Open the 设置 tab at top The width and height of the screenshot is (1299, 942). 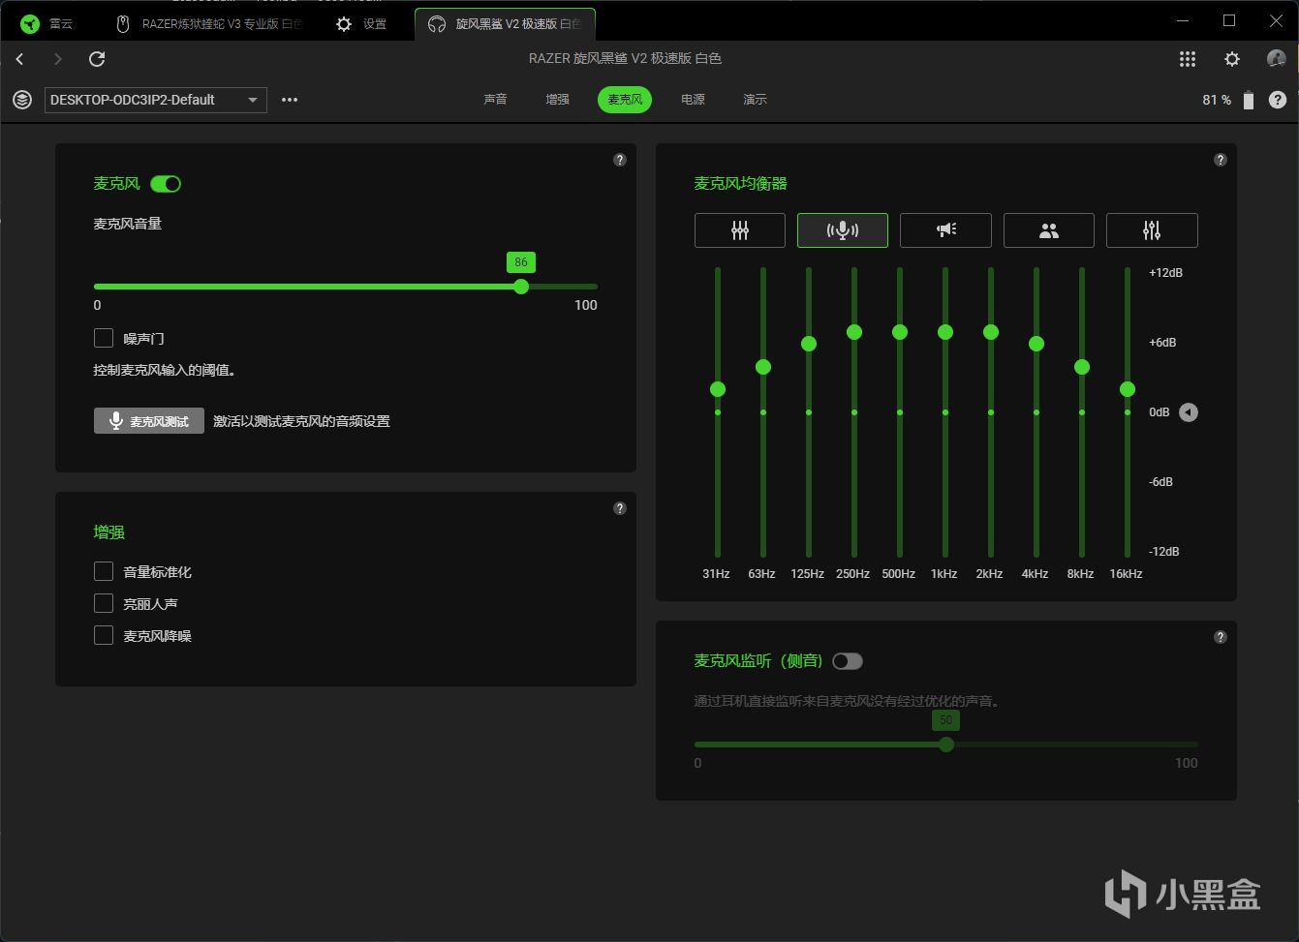pos(362,24)
